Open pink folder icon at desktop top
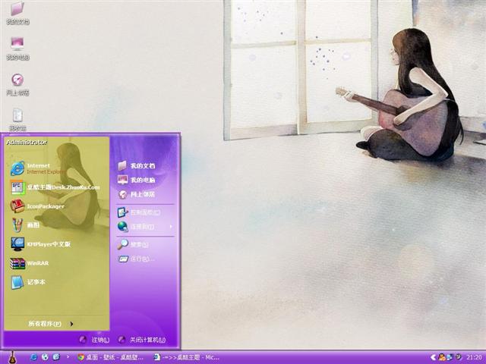The height and width of the screenshot is (364, 486). tap(17, 13)
